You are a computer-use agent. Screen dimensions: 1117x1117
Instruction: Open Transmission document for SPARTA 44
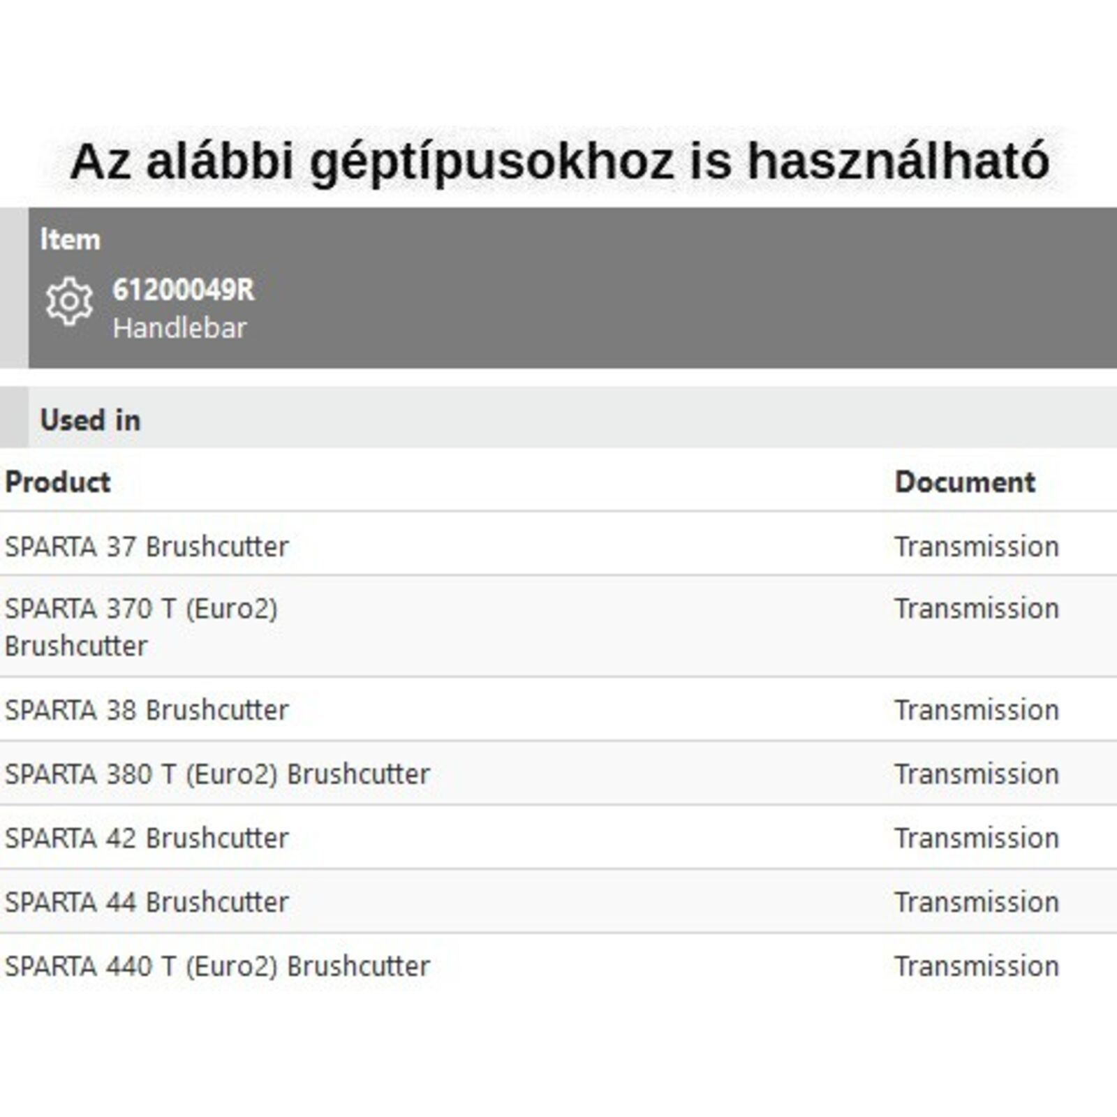click(x=977, y=902)
